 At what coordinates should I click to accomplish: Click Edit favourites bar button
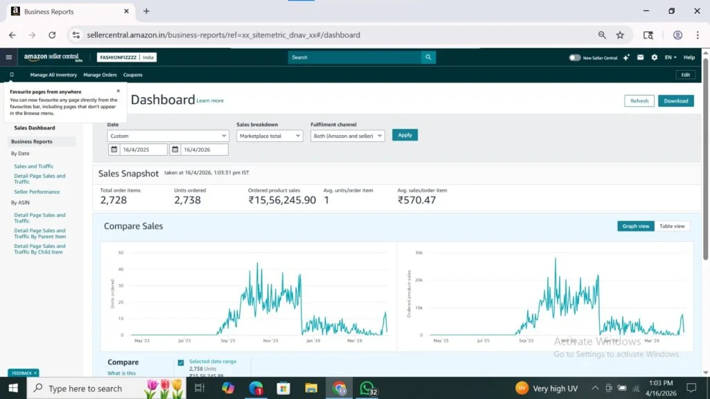(x=686, y=75)
